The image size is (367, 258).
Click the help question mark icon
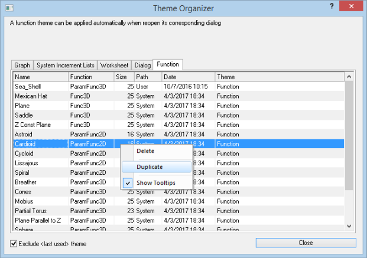(331, 7)
